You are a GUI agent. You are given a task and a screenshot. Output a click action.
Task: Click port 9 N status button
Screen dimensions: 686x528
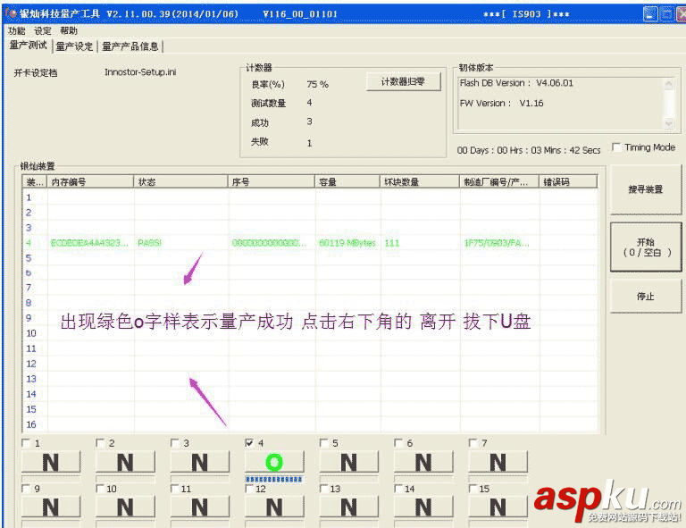(x=51, y=507)
